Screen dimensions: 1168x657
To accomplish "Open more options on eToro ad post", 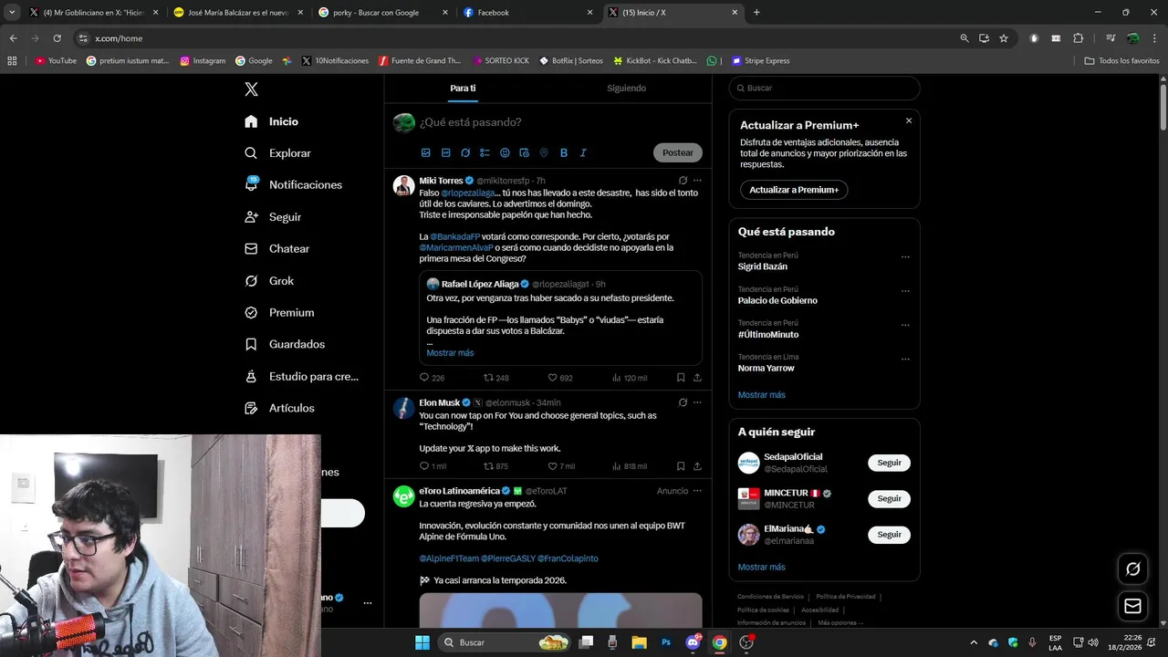I will [697, 491].
